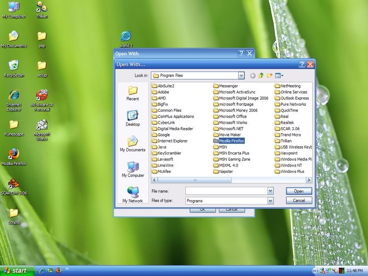Expand the File name dropdown arrow

(x=270, y=190)
